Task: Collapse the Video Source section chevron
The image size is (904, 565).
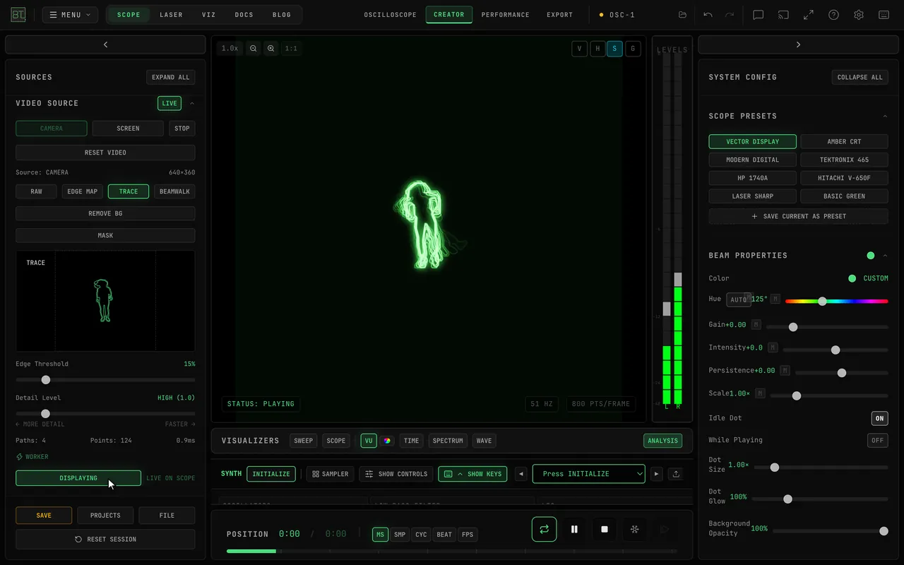Action: [x=191, y=103]
